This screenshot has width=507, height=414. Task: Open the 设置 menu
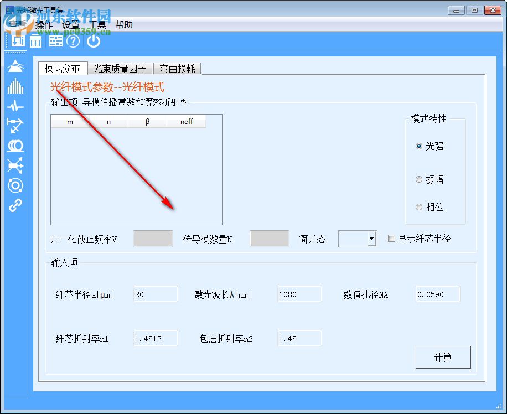pos(71,24)
